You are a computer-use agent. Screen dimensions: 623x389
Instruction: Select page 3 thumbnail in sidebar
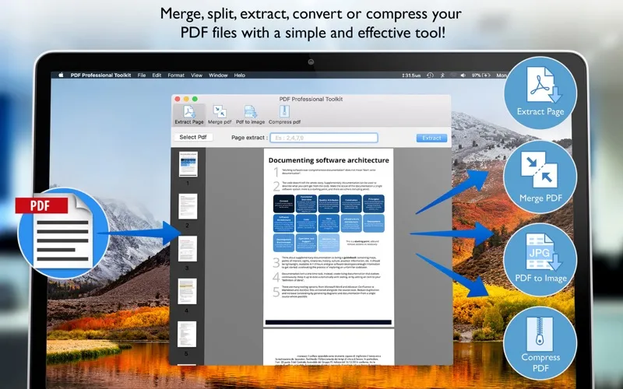click(188, 249)
